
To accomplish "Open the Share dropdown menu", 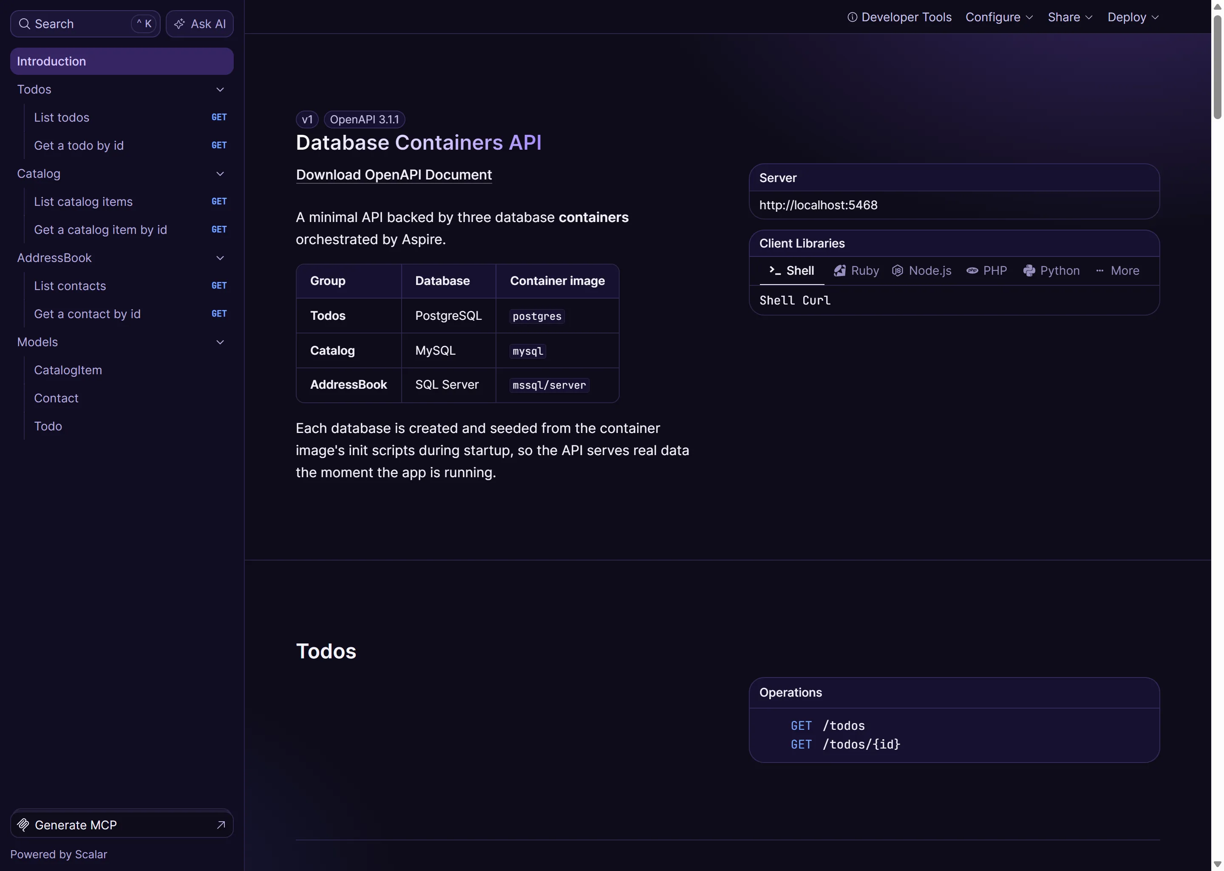I will (1070, 17).
